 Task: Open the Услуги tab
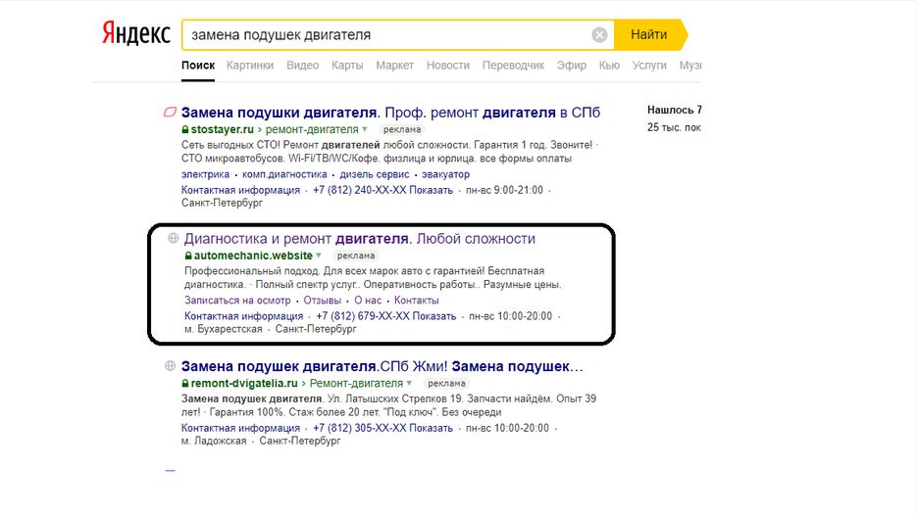pyautogui.click(x=649, y=66)
